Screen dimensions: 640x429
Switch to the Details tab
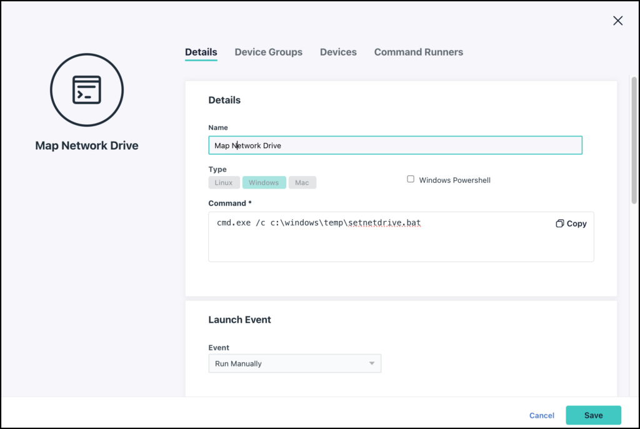(201, 52)
